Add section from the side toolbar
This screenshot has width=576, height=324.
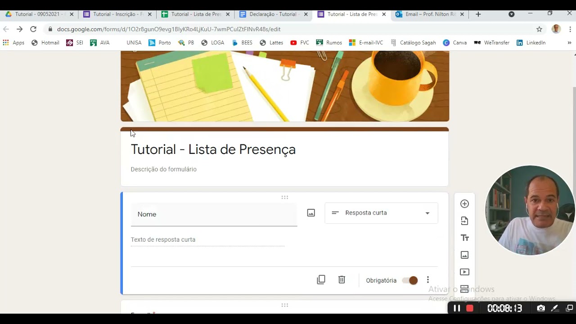coord(464,289)
